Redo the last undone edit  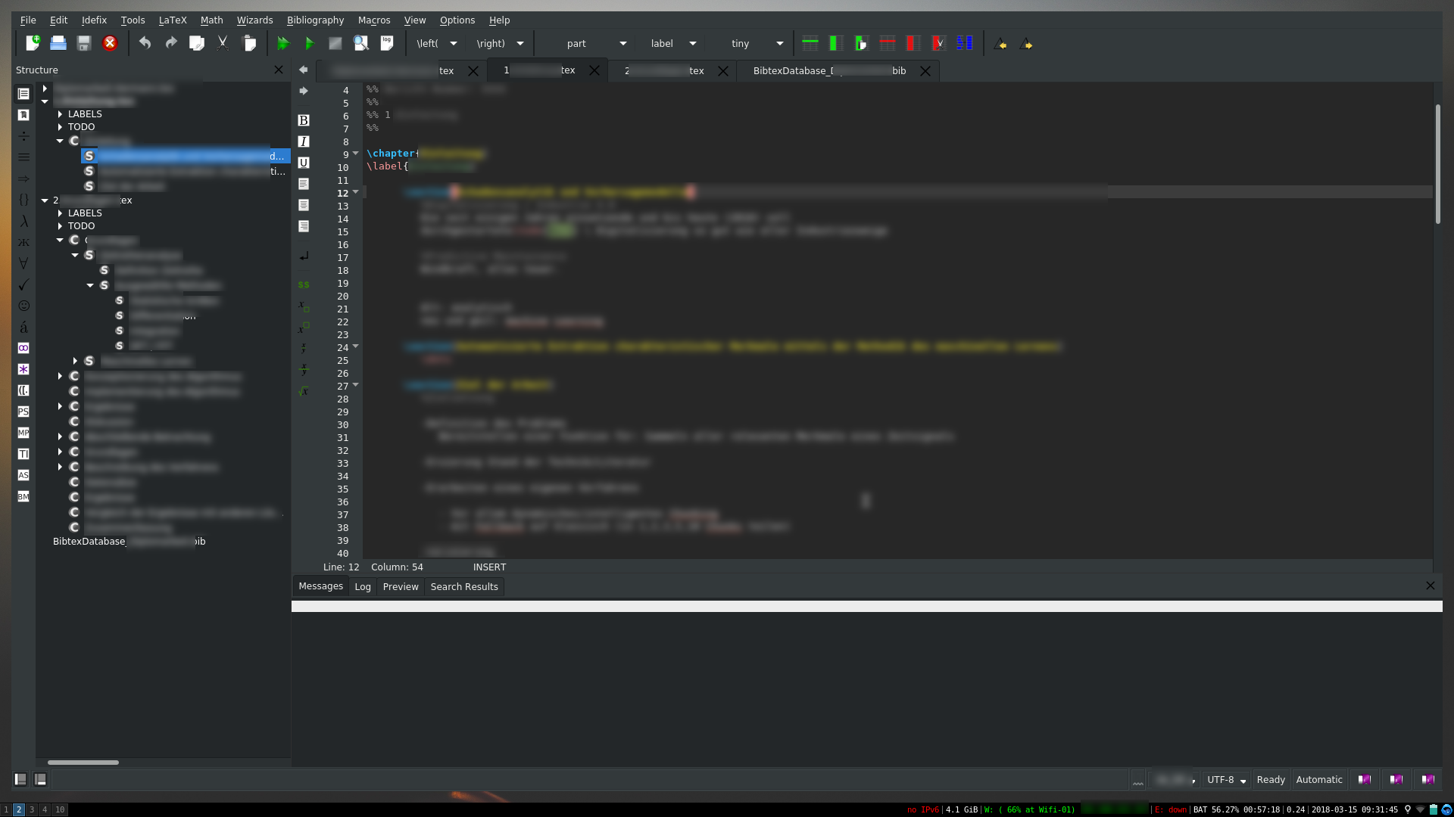pyautogui.click(x=171, y=44)
